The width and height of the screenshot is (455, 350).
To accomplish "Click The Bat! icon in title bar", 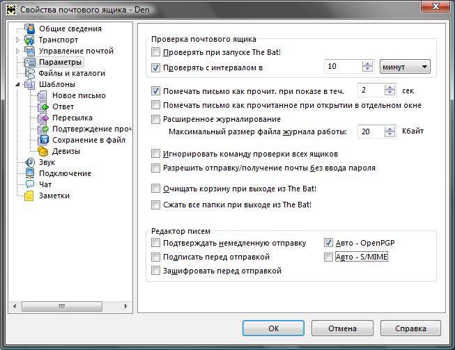I will (11, 10).
